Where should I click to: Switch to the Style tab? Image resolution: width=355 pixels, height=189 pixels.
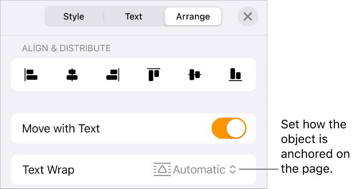(x=74, y=17)
